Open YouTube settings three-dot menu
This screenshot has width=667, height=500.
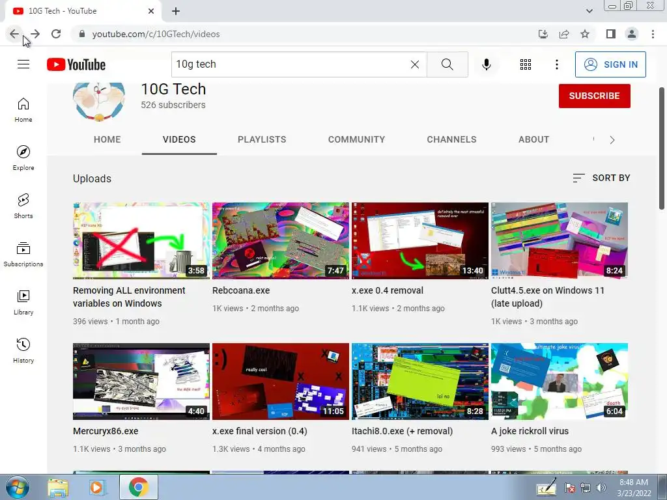(x=556, y=64)
